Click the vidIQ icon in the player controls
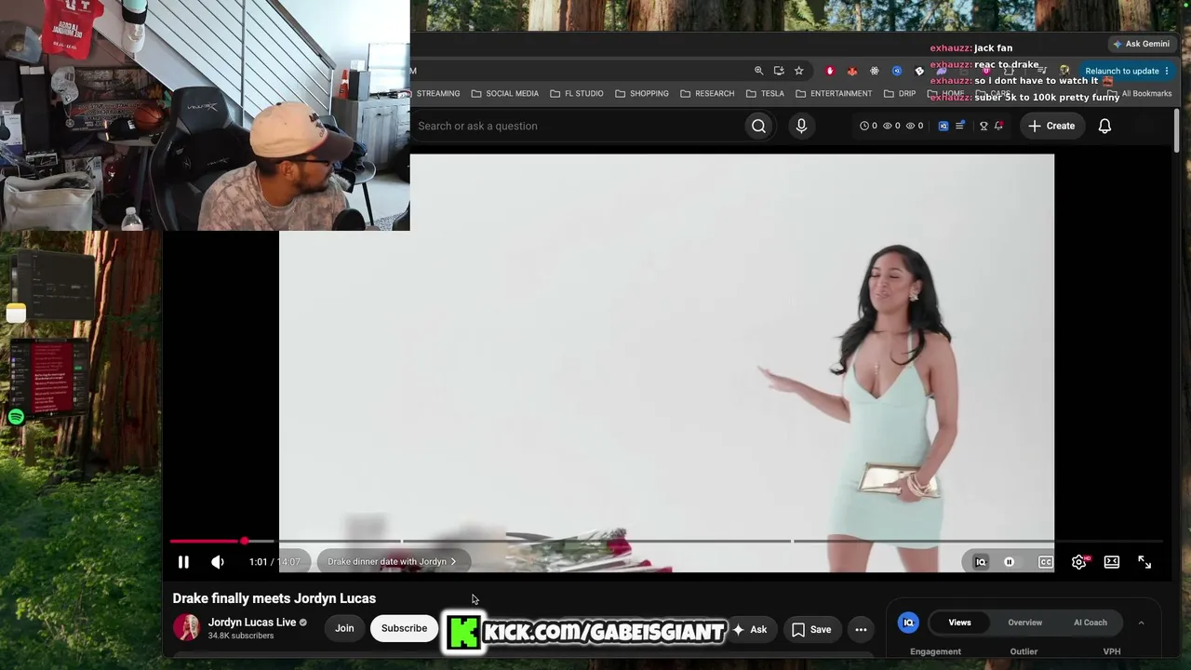This screenshot has height=670, width=1191. (980, 562)
